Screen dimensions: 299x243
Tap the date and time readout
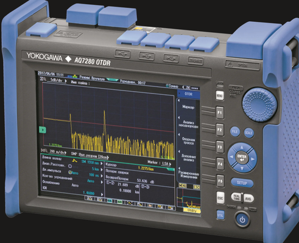pos(51,74)
